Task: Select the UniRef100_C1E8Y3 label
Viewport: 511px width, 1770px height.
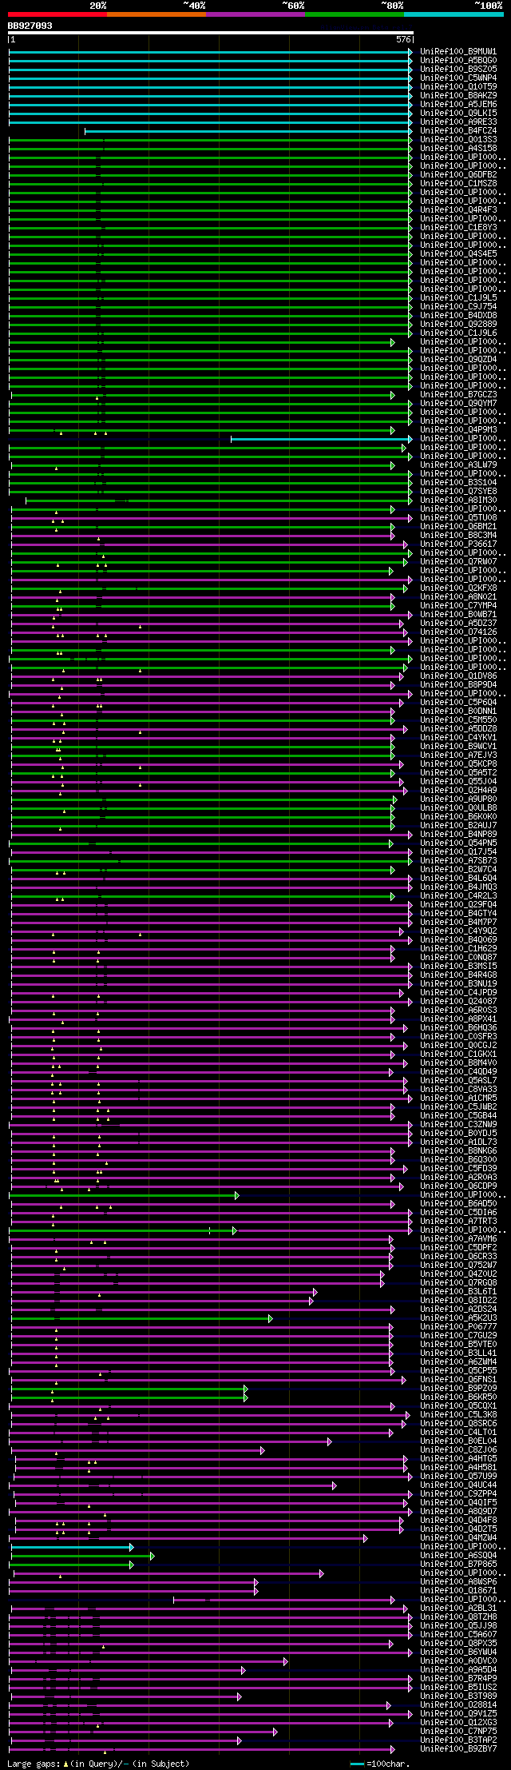Action: (x=458, y=227)
